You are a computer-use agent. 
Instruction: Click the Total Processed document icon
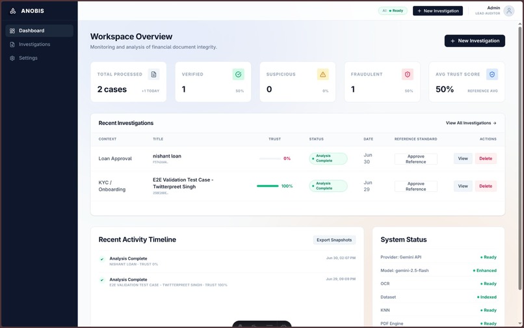[x=153, y=74]
